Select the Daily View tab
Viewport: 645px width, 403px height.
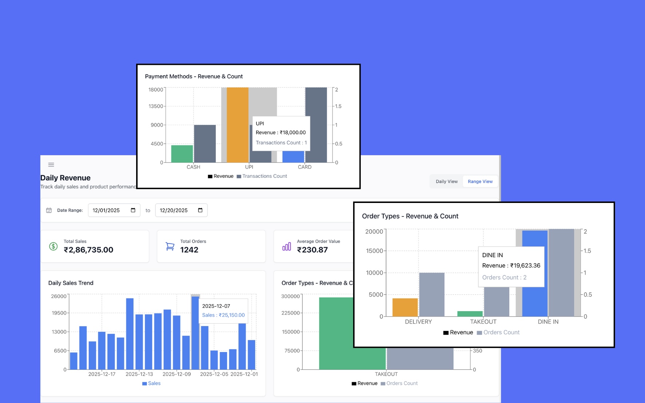(x=446, y=181)
